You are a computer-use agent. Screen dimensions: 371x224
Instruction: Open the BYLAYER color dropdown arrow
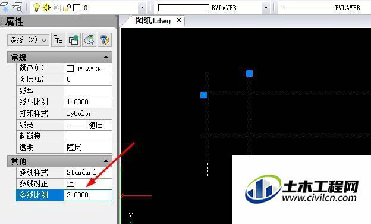click(x=266, y=8)
